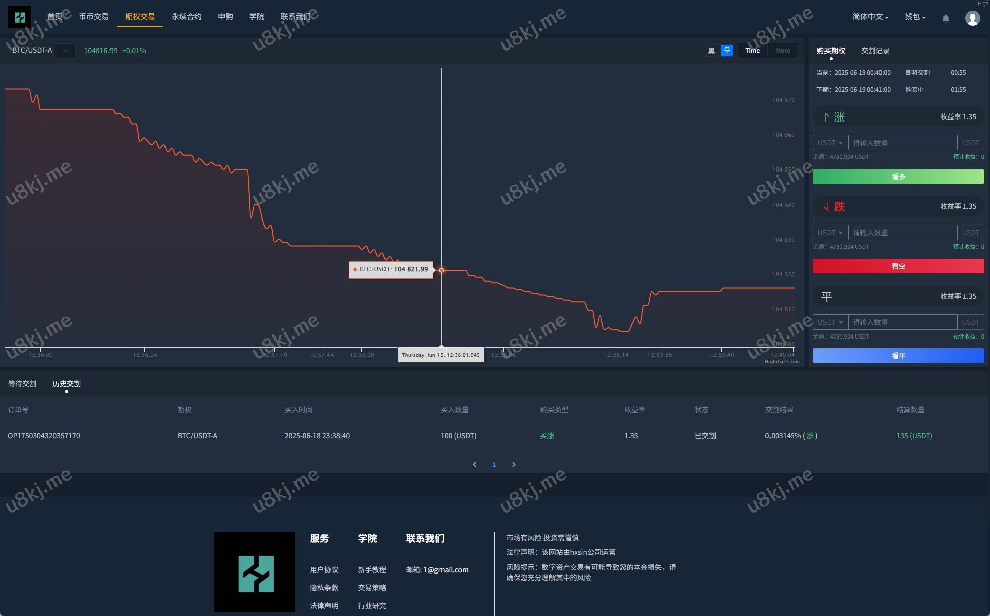Open the 简体中文 language dropdown
This screenshot has width=990, height=616.
tap(870, 17)
